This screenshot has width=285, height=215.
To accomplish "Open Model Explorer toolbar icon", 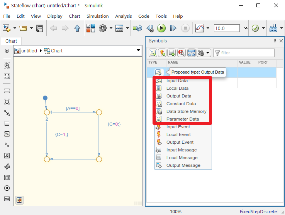I will [119, 28].
